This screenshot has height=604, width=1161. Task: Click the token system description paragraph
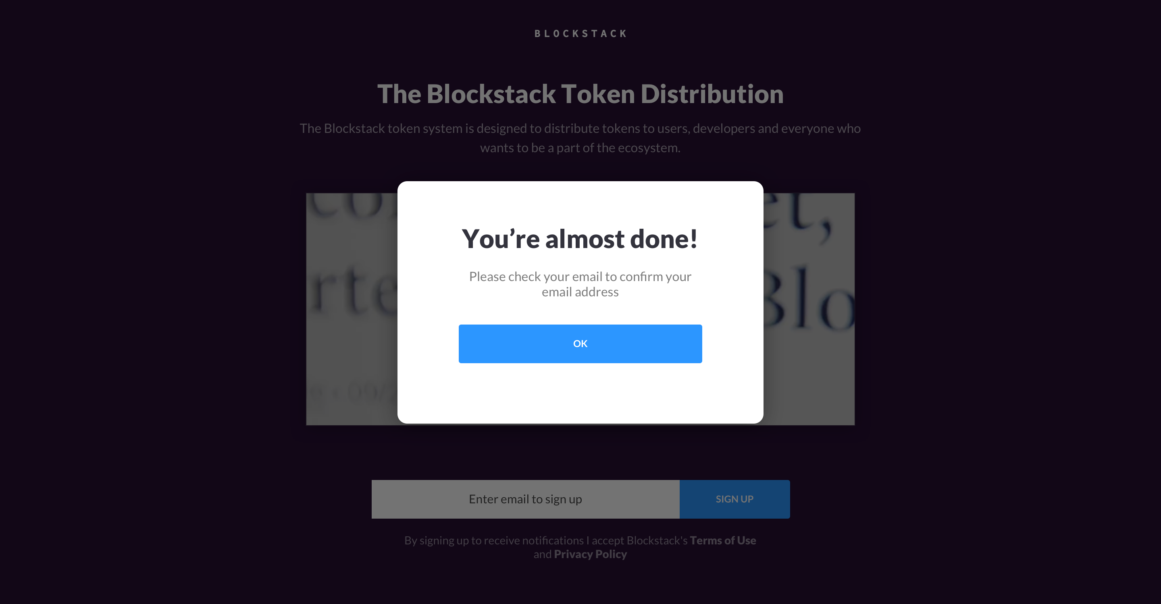pos(580,137)
